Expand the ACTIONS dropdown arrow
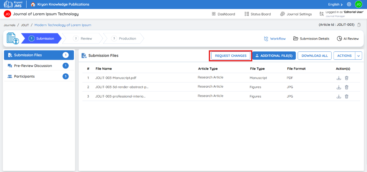This screenshot has width=367, height=172. 359,56
